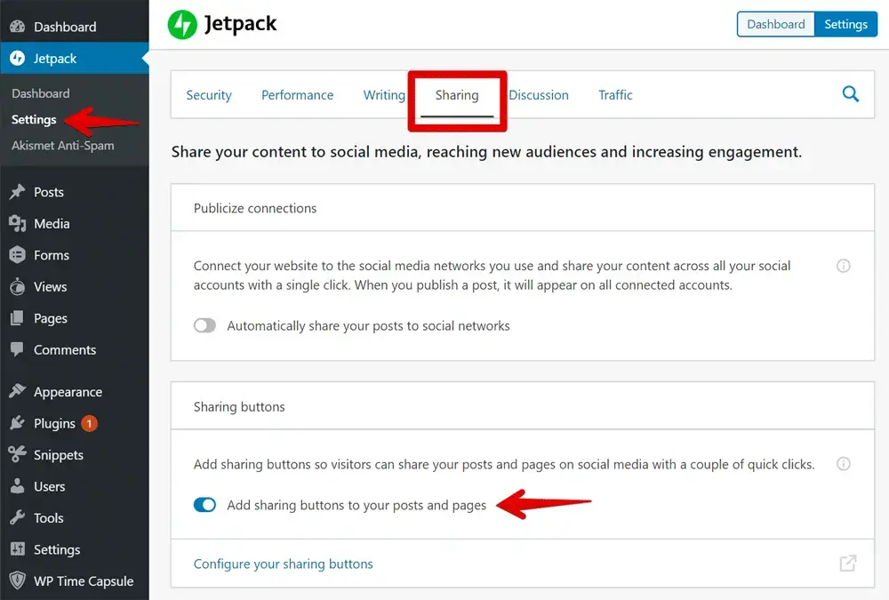The image size is (889, 600).
Task: Open Dashboard under Jetpack submenu
Action: click(x=41, y=93)
